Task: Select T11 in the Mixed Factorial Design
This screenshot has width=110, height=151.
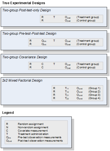Action: click(x=67, y=88)
